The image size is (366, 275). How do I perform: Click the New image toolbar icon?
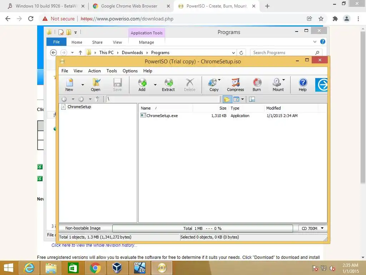coord(69,85)
